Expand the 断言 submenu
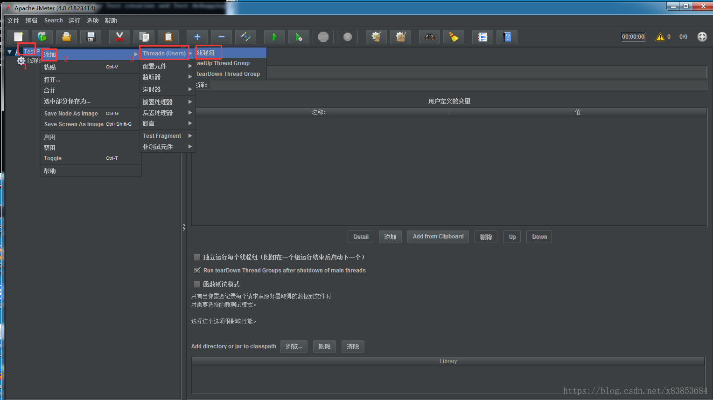 (167, 123)
